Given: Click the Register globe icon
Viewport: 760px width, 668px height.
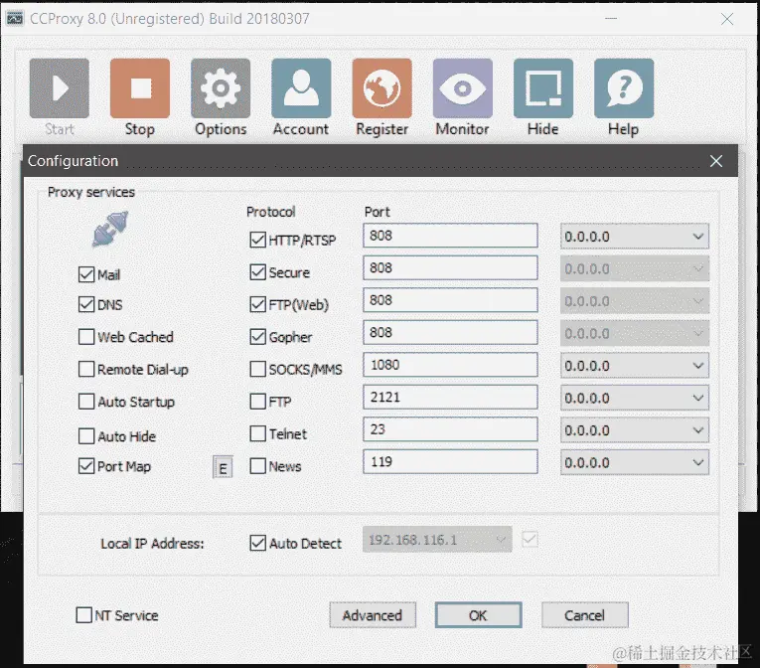Looking at the screenshot, I should tap(381, 88).
